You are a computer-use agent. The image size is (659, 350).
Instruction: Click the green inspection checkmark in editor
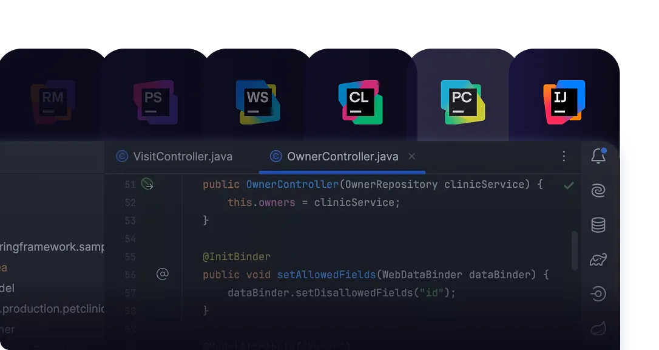[x=569, y=185]
